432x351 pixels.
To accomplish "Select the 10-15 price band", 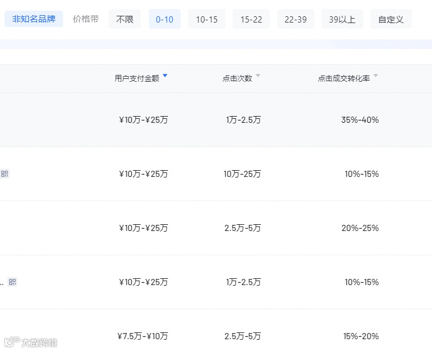I will (207, 19).
